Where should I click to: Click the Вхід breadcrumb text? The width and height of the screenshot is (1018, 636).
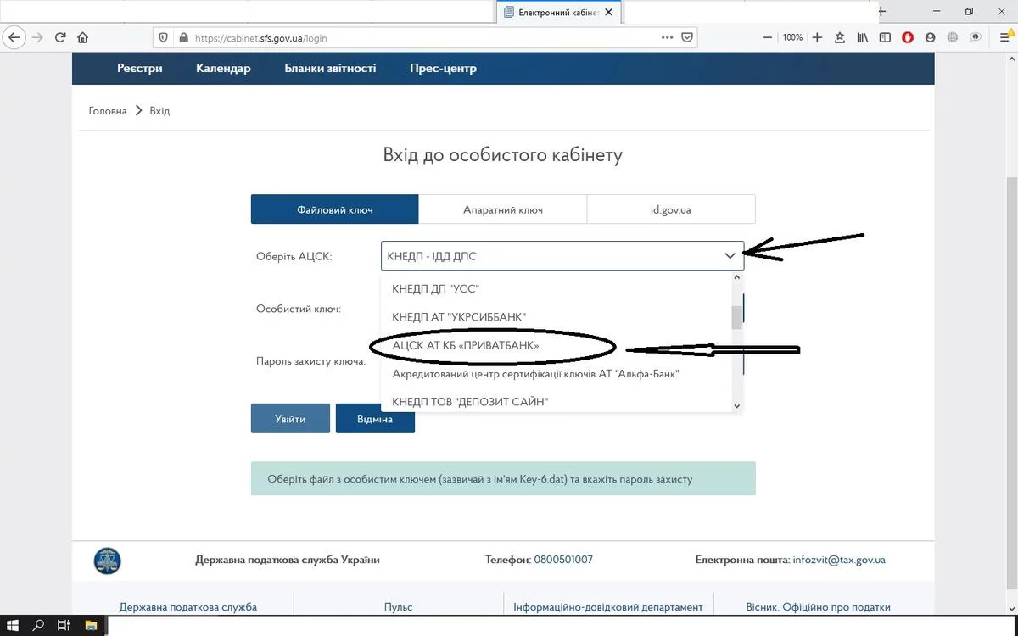point(159,111)
